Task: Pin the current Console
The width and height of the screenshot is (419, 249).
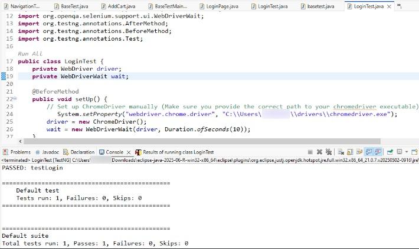Action: click(x=390, y=152)
